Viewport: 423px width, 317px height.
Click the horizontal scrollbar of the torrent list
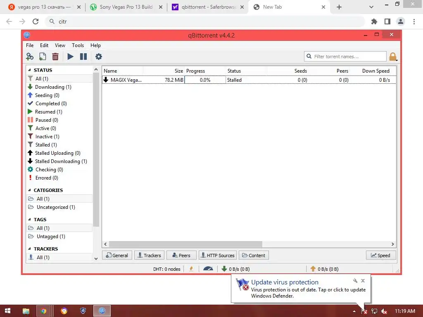tap(185, 244)
